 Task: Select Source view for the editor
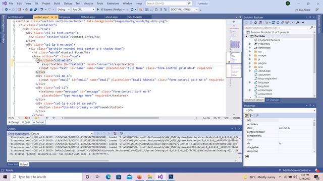[38, 122]
